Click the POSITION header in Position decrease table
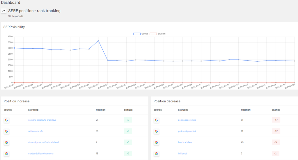Image resolution: width=298 pixels, height=160 pixels. (246, 110)
